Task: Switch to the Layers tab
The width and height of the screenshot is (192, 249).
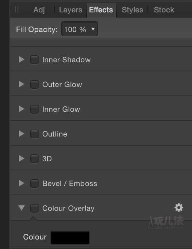Action: (x=70, y=10)
